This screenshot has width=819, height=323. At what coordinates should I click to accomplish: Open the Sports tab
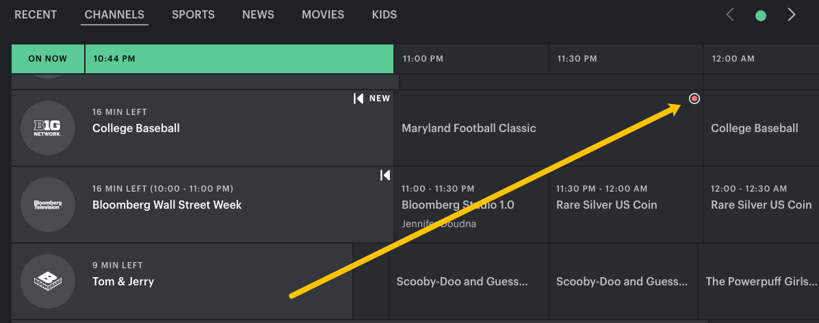pyautogui.click(x=193, y=14)
